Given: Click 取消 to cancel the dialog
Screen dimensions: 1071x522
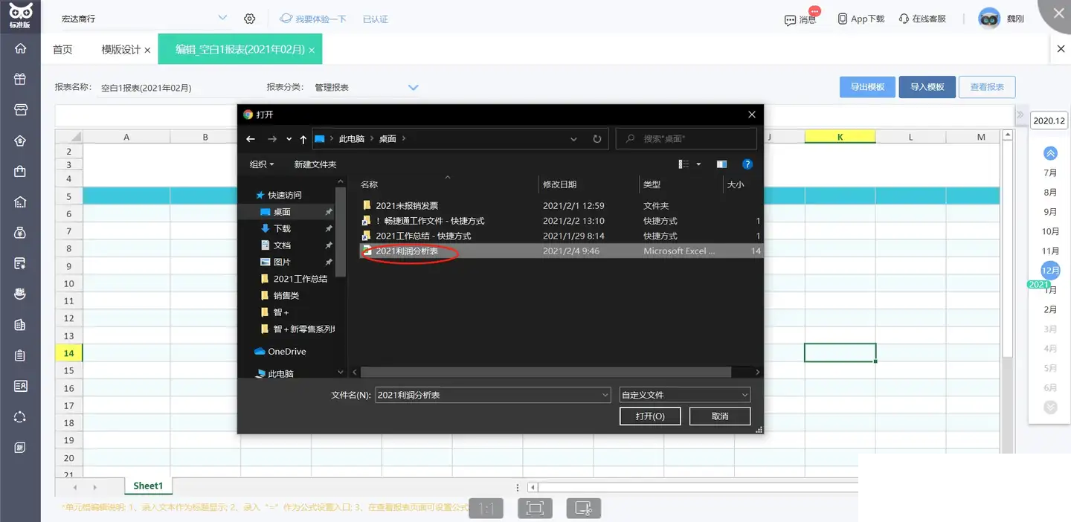Looking at the screenshot, I should [720, 416].
